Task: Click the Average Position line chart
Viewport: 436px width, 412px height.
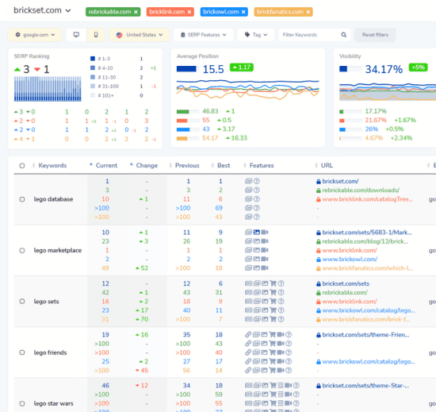Action: pos(248,90)
